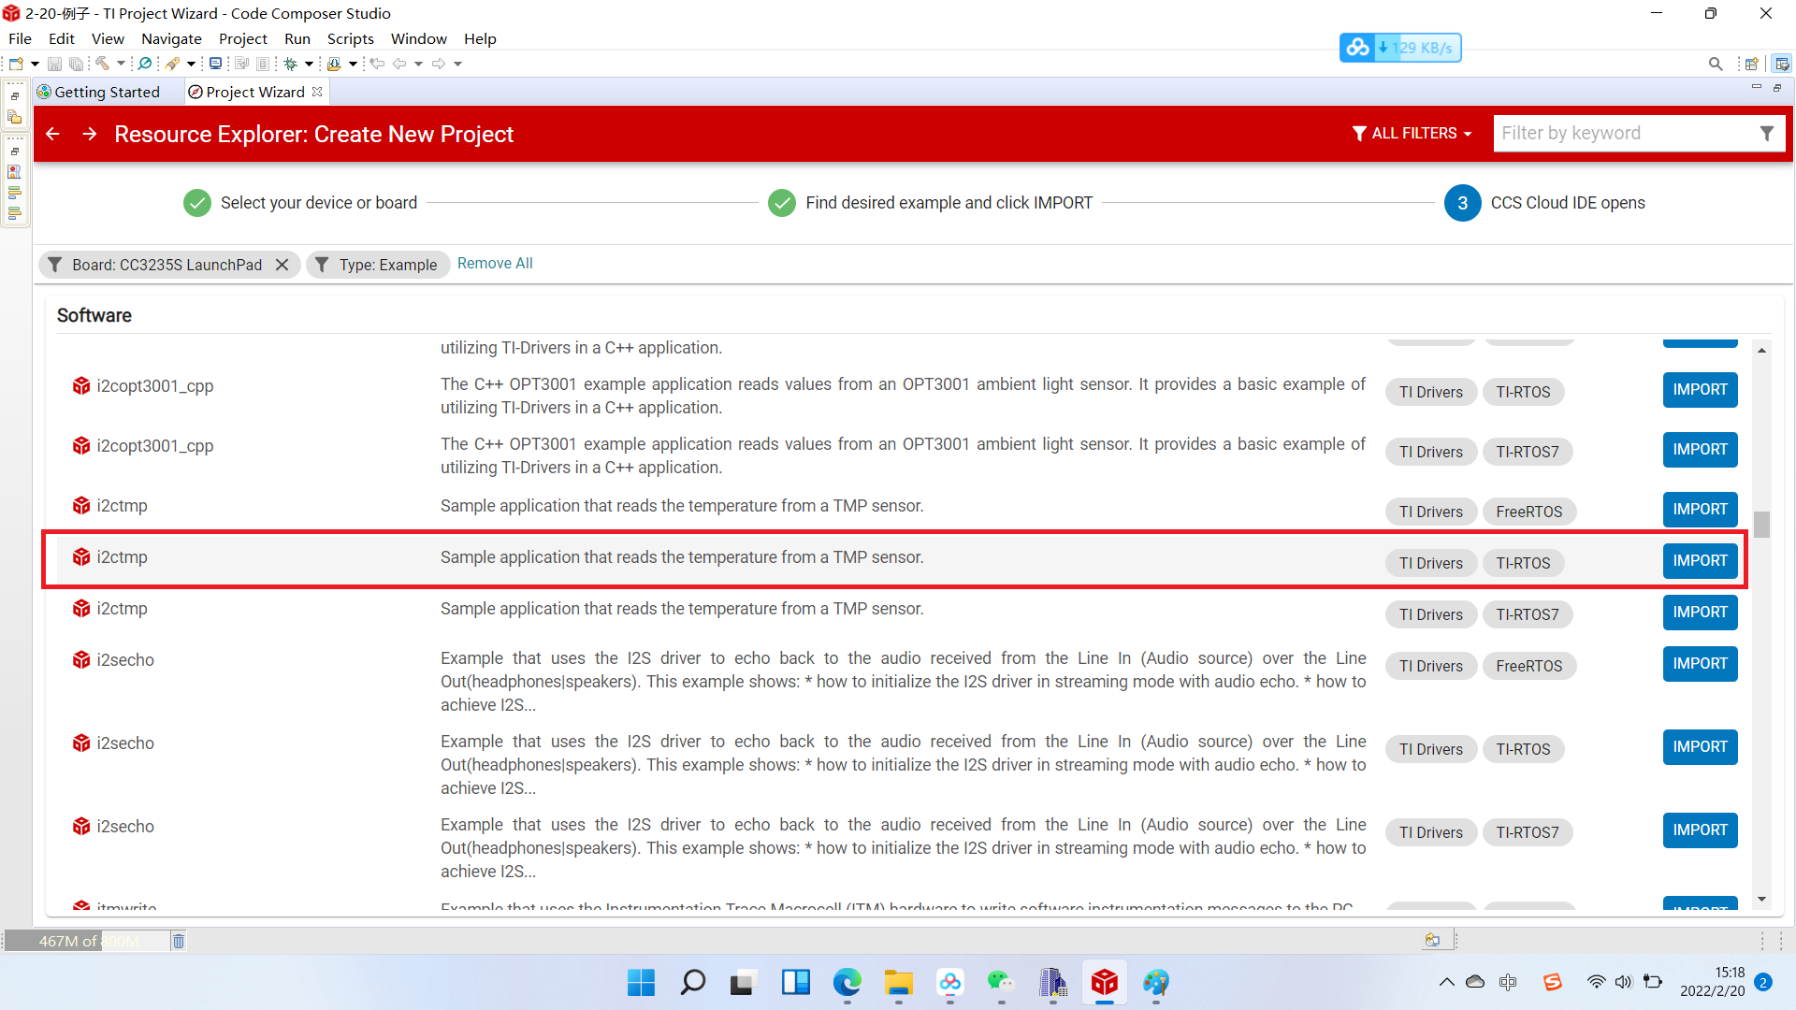Remove the Board: CC3235S LaunchPad filter
1796x1010 pixels.
pyautogui.click(x=282, y=265)
